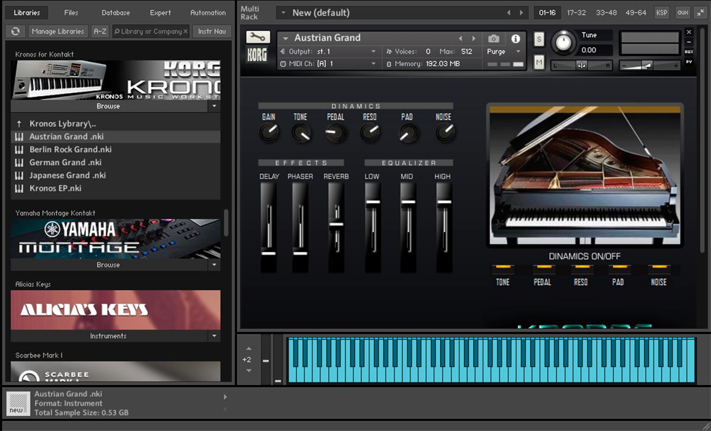Screen dimensions: 711x431
Task: Minimize the rack view icon
Action: click(700, 12)
